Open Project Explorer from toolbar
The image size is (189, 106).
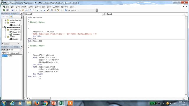click(52, 10)
